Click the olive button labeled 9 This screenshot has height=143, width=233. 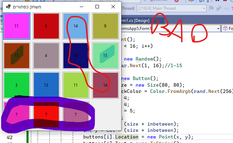pos(106,26)
